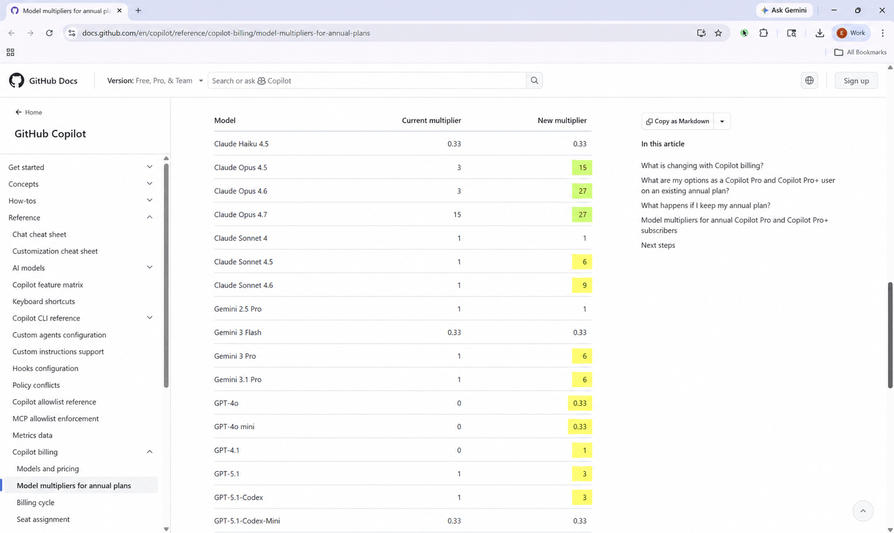Open the Chrome three-dot menu
894x533 pixels.
point(882,33)
